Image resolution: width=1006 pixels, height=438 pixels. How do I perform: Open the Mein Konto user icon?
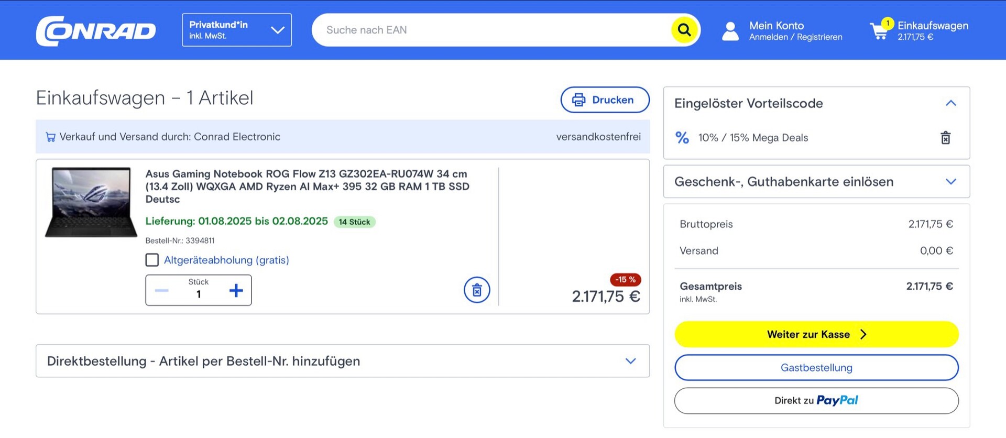(730, 31)
